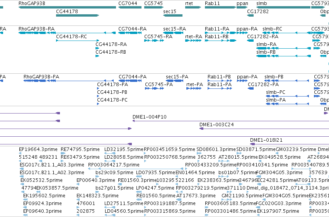The image size is (329, 217).
Task: Select the CG44178-RA transcript
Action: pos(97,48)
